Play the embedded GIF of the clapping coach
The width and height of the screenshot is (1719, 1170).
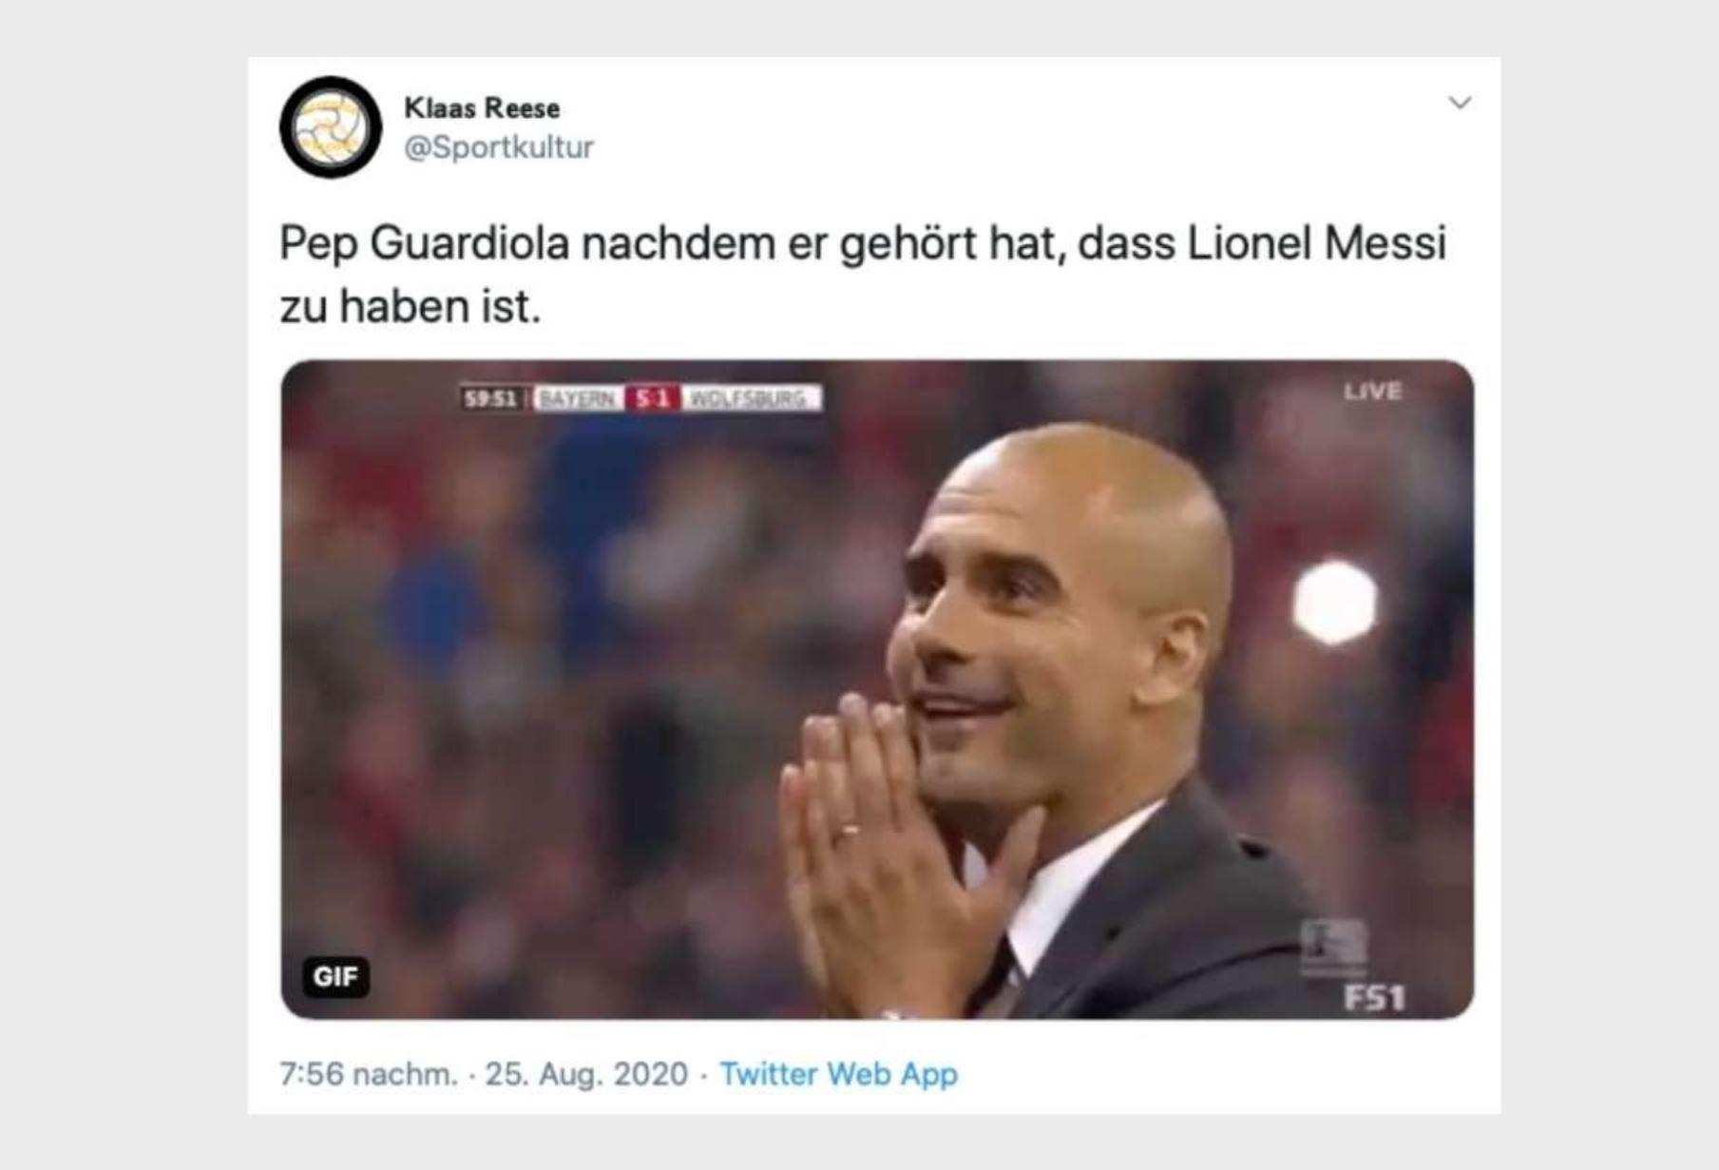877,690
